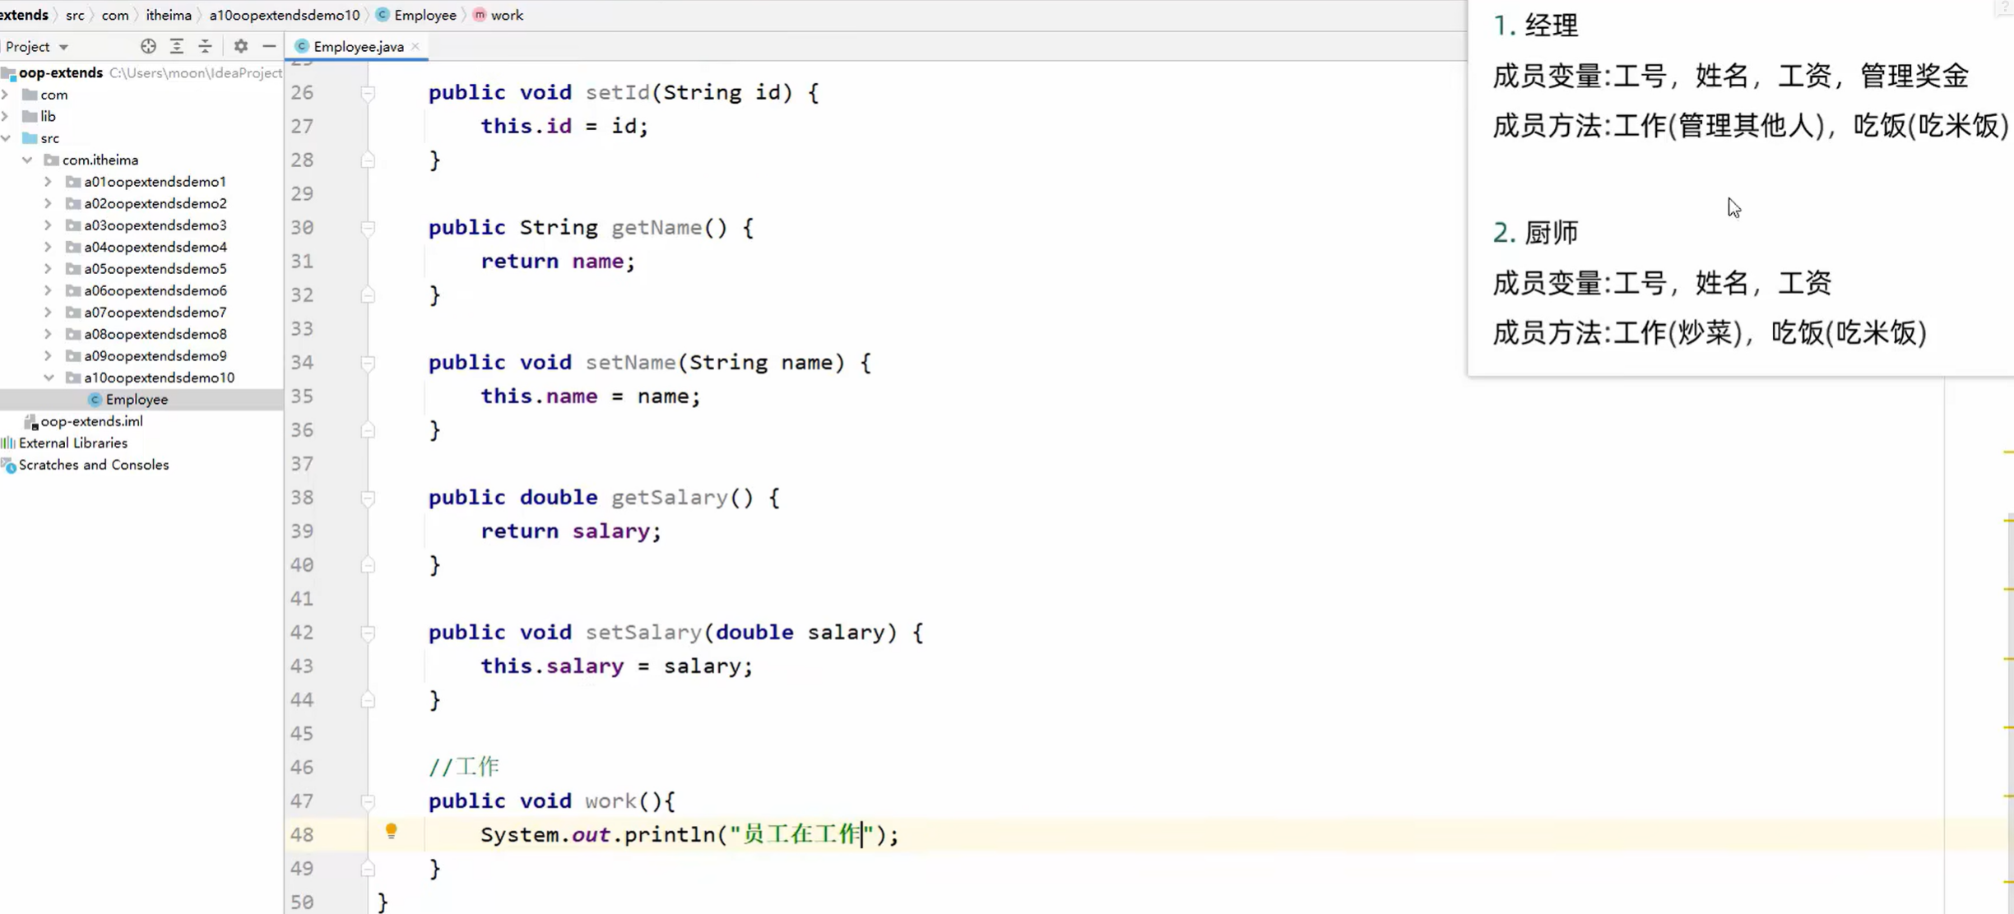
Task: Click the class icon on the Employee.java tab
Action: pyautogui.click(x=303, y=46)
